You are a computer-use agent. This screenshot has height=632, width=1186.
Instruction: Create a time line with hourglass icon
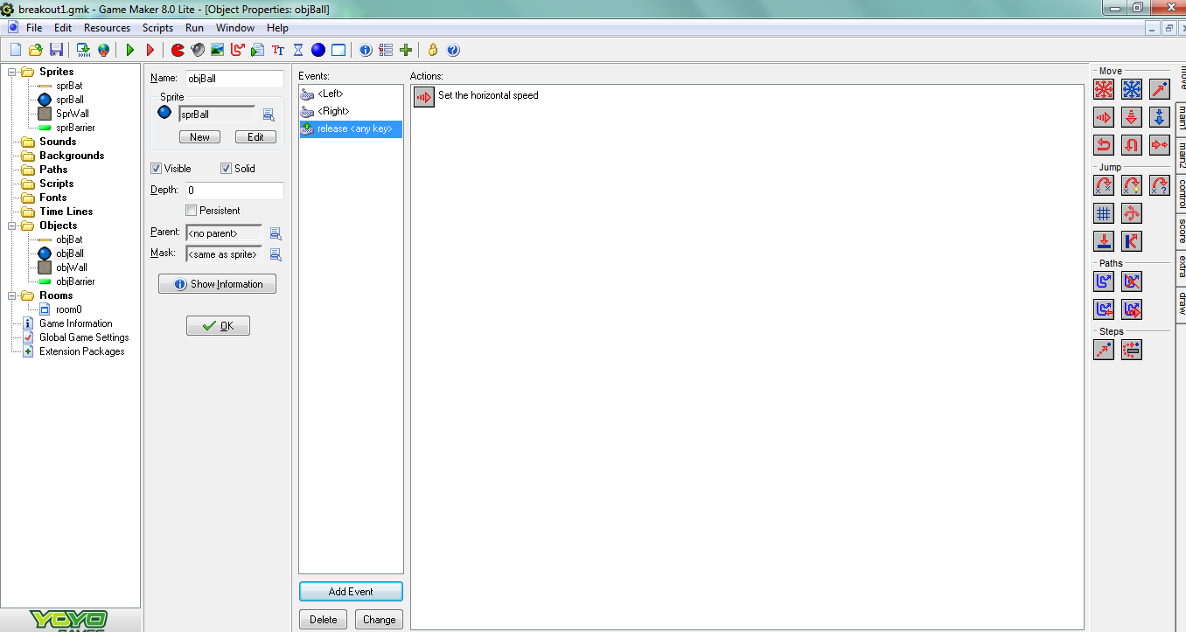(x=298, y=50)
